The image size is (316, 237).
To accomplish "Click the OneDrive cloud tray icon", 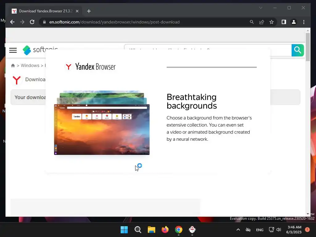I will point(248,230).
